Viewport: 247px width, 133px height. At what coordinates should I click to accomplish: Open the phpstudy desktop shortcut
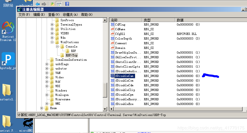8,61
